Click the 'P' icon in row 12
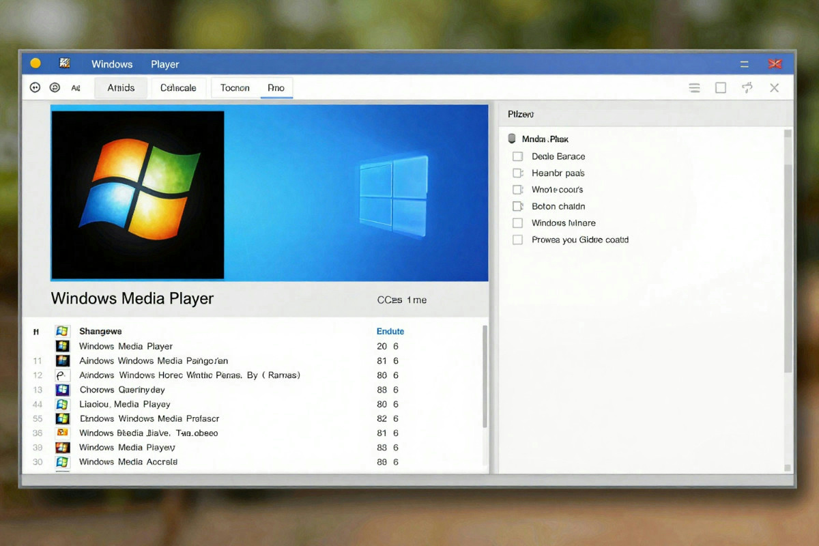The image size is (819, 546). [x=63, y=375]
